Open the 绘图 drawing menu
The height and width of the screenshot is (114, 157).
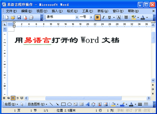pos(11,104)
